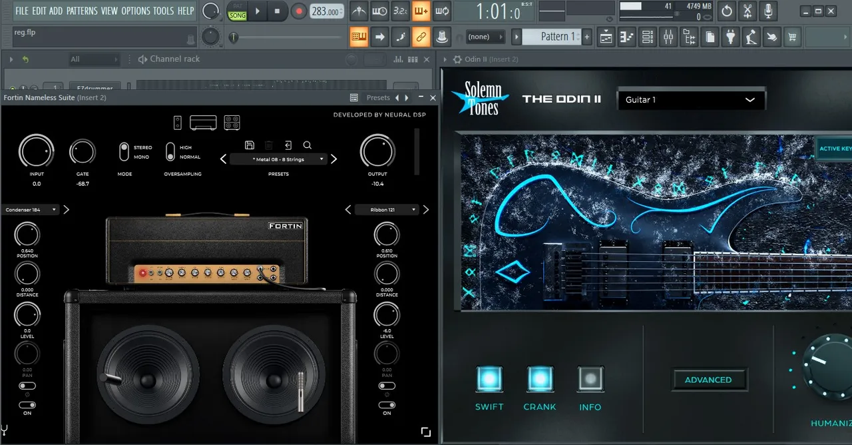852x445 pixels.
Task: Toggle the SWIFT button in Odin II
Action: coord(489,378)
